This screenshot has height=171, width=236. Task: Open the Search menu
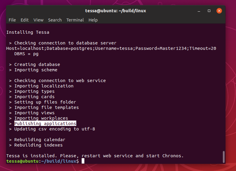click(x=55, y=20)
